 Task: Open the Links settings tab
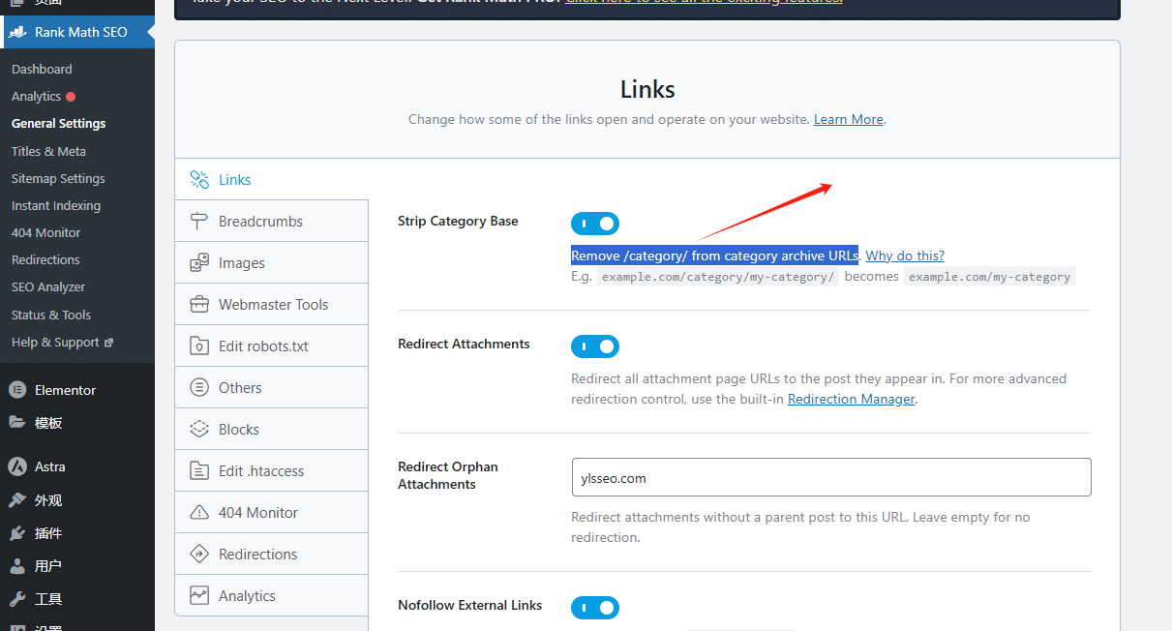click(272, 179)
